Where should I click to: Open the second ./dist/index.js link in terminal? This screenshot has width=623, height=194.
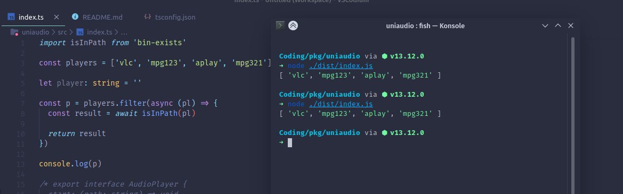(341, 104)
